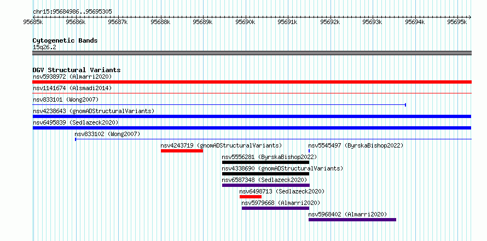
Task: Open the nsv833102 (Wong2007) label
Action: pyautogui.click(x=107, y=134)
